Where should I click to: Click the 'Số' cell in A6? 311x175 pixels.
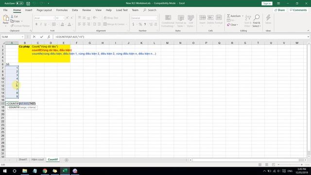[12, 64]
